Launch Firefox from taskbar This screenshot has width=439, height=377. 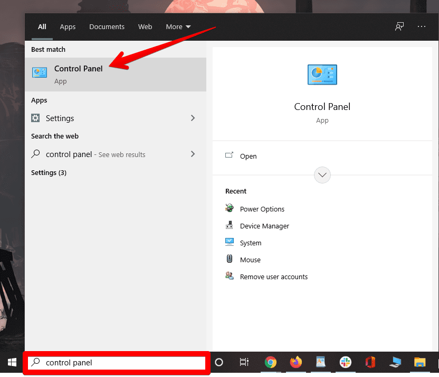295,362
